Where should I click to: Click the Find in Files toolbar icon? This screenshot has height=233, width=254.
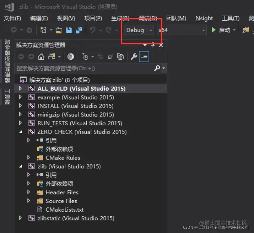click(245, 30)
